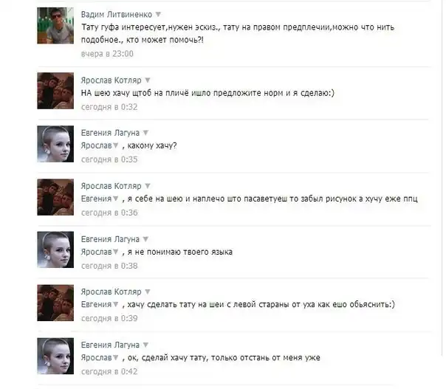Expand the arrow next to Вадим Литвиненко
Viewport: 446px width, 389px height.
(159, 14)
